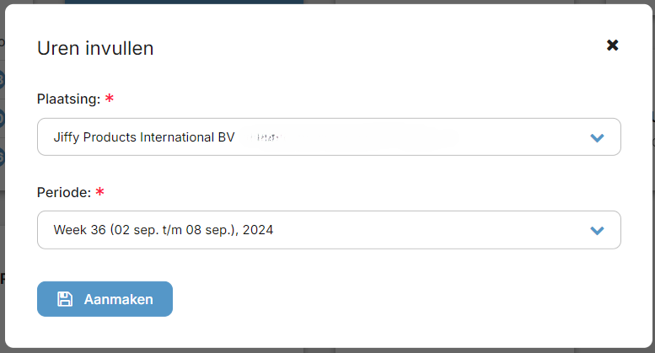The height and width of the screenshot is (353, 655).
Task: Click the topmost partially hidden round icon
Action: pyautogui.click(x=2, y=79)
